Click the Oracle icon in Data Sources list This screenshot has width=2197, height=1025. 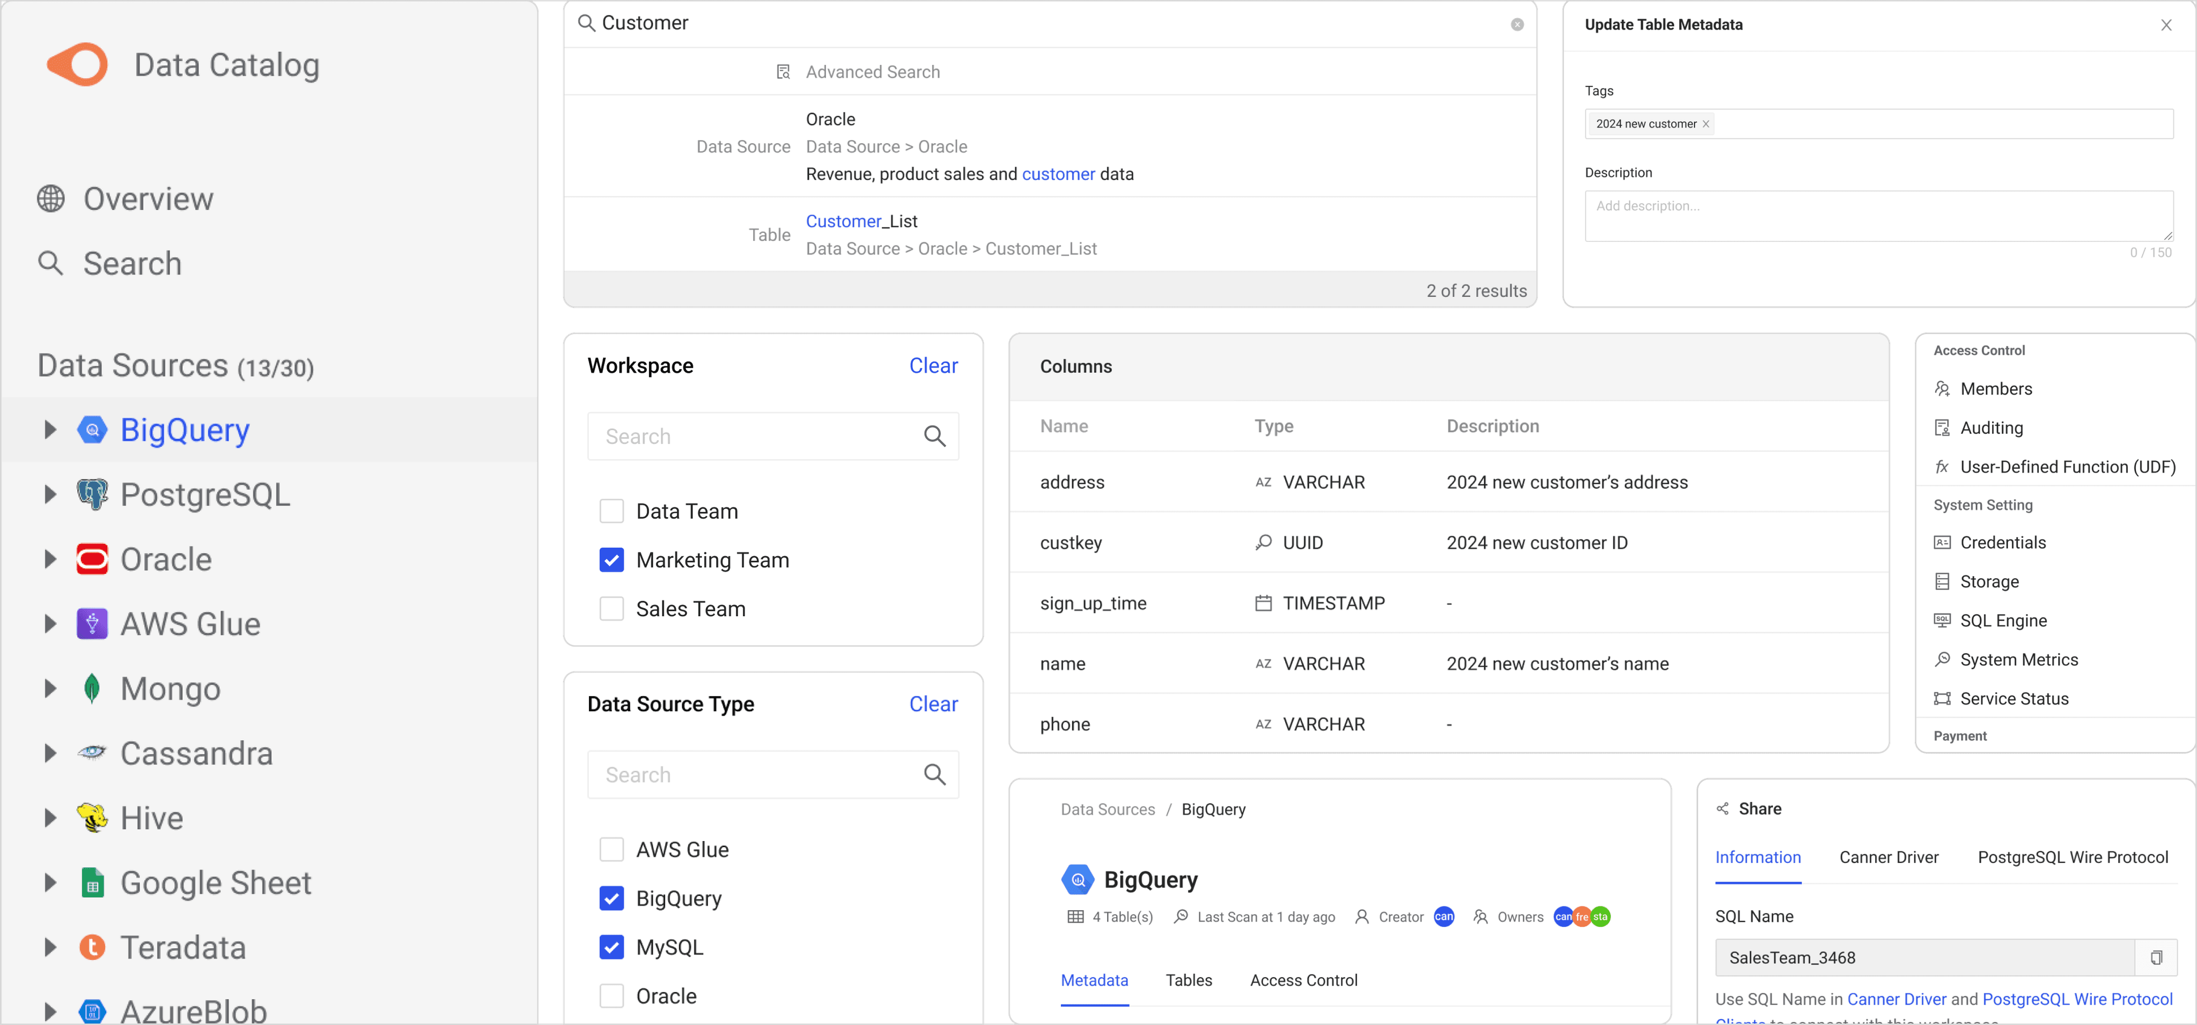coord(92,559)
